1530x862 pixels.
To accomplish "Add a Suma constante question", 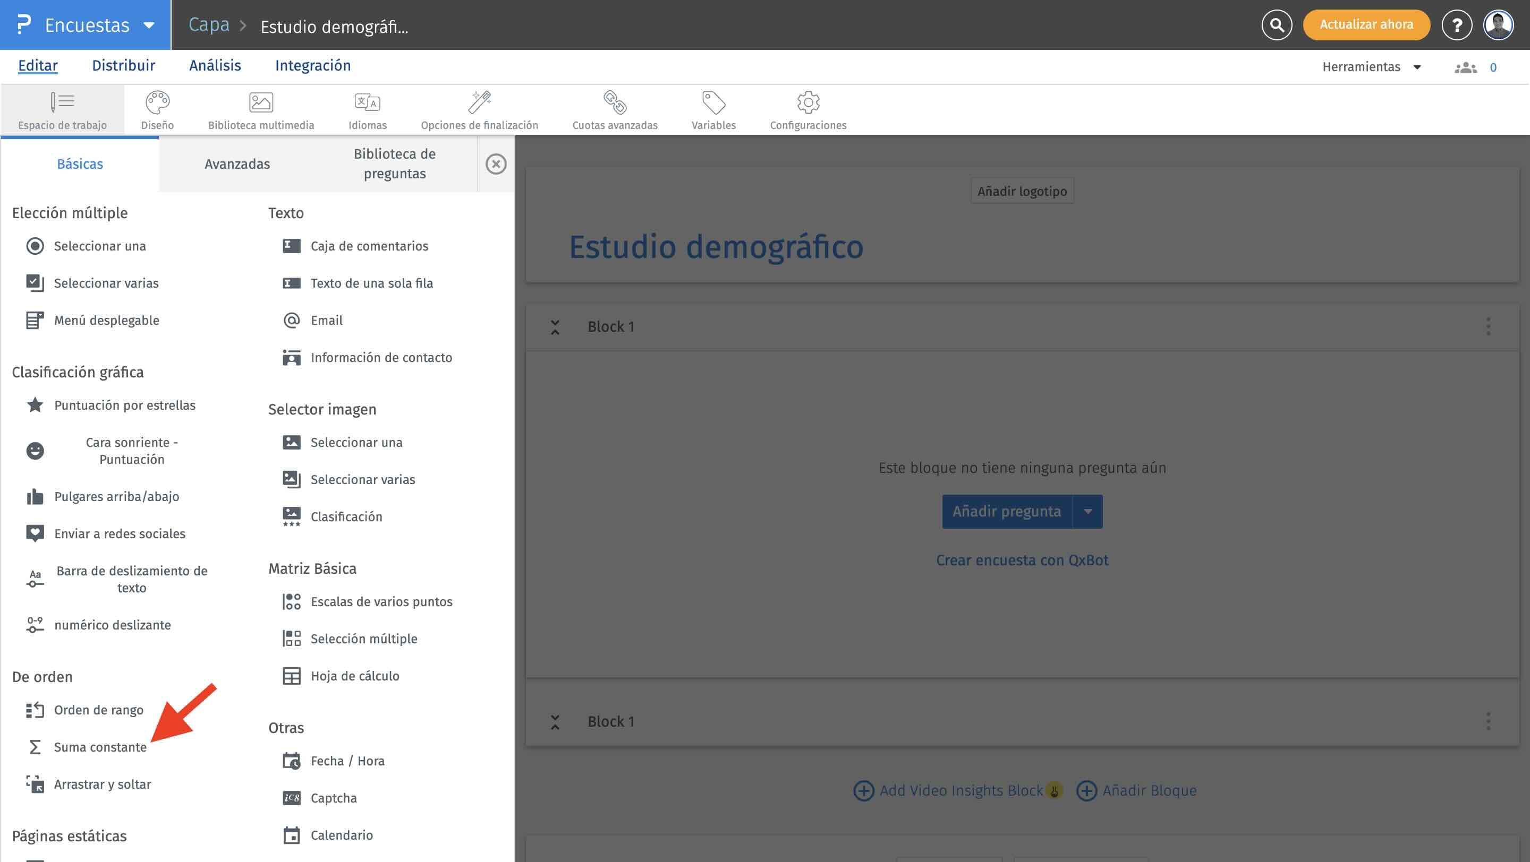I will [100, 747].
